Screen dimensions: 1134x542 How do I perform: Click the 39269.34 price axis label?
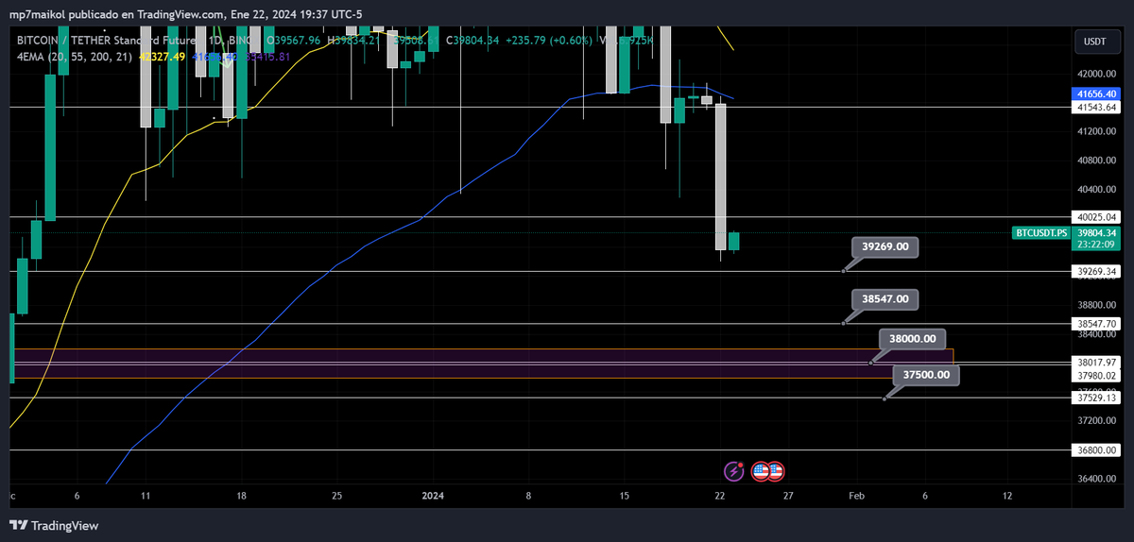click(x=1096, y=271)
